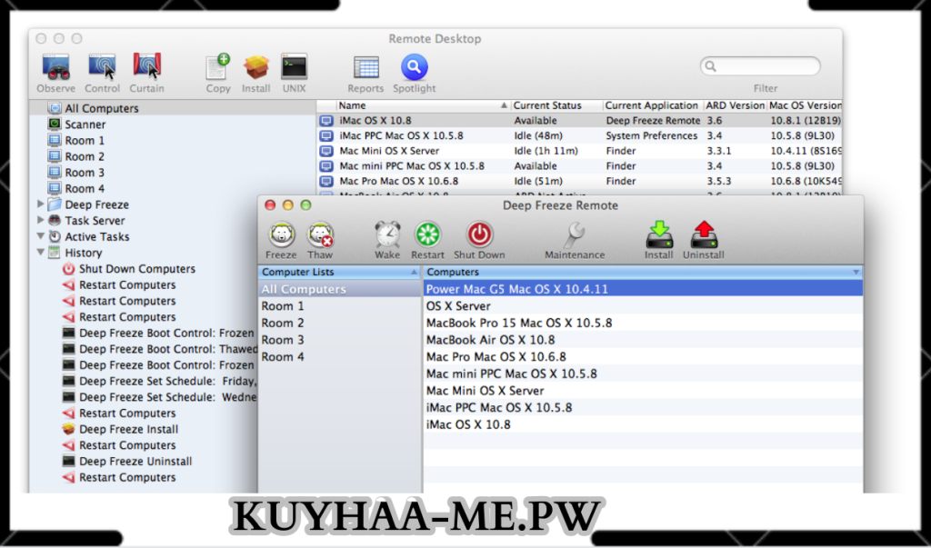Select OS X Server in Computers list
Screen dimensions: 931x548
(x=643, y=305)
